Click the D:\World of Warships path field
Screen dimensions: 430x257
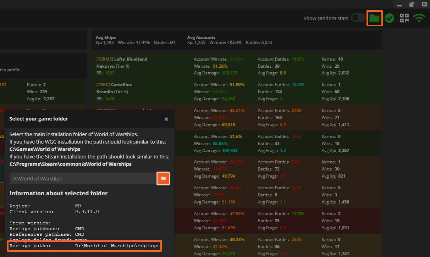point(83,178)
